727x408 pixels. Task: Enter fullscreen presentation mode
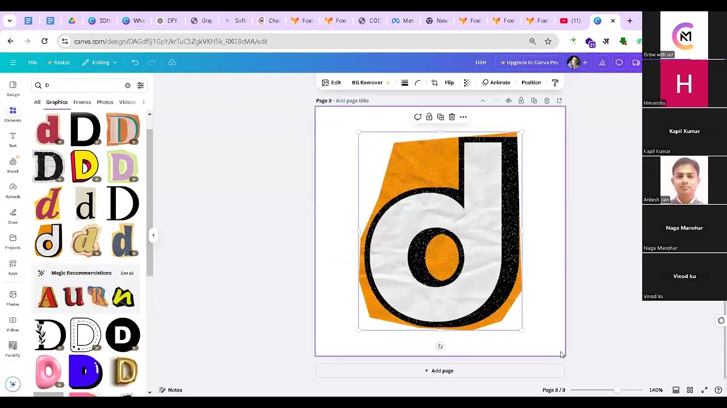[x=704, y=390]
